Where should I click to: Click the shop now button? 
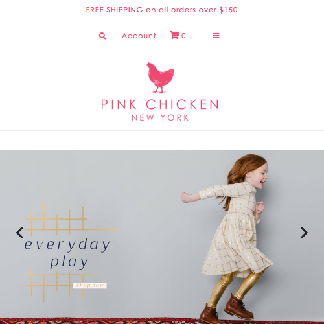(x=90, y=285)
